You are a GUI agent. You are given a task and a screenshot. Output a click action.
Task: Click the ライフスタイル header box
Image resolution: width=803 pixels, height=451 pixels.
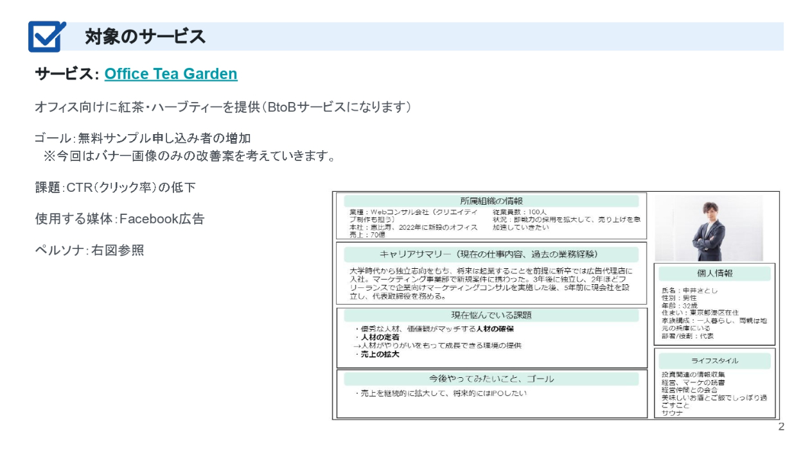tap(714, 361)
